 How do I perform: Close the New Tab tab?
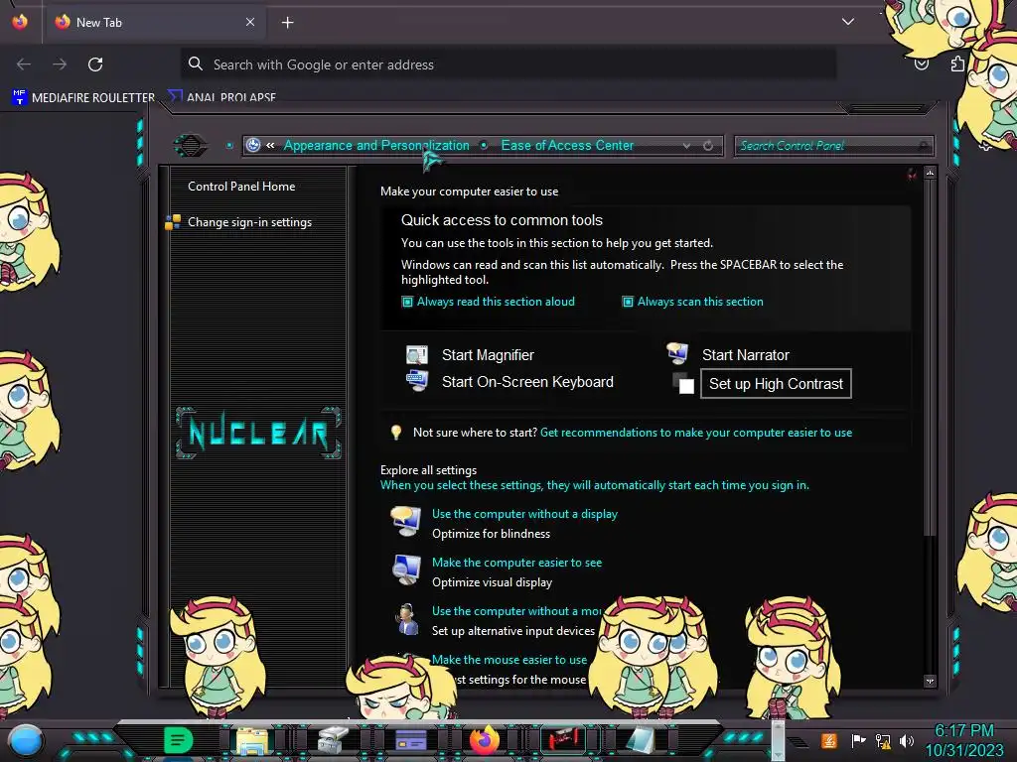tap(249, 22)
